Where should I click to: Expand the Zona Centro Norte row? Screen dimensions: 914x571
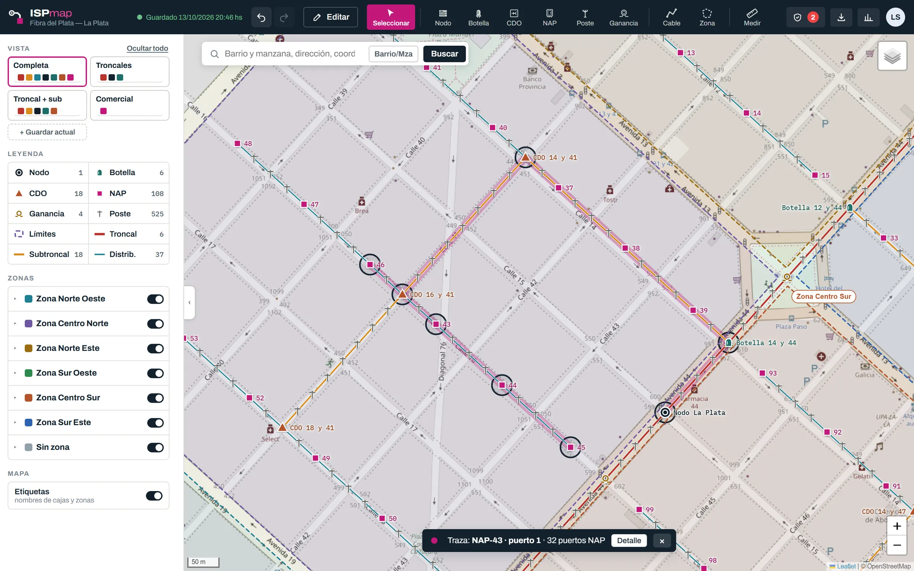point(15,324)
